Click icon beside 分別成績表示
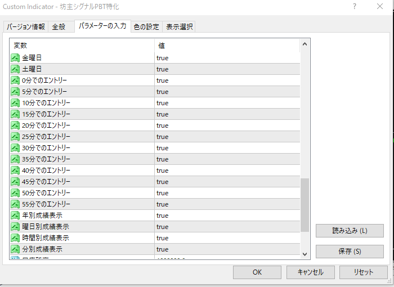The image size is (394, 287). point(15,249)
